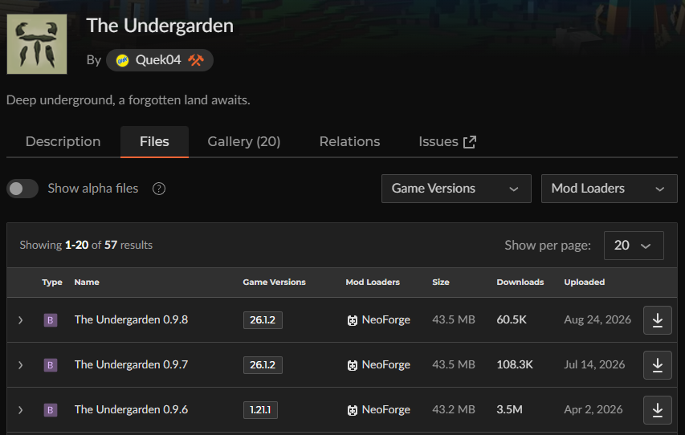Viewport: 685px width, 435px height.
Task: Download The Undergarden 0.9.6 file
Action: [658, 410]
